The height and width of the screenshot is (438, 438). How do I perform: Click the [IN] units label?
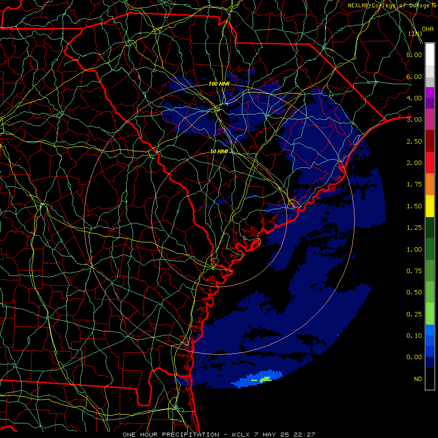(x=416, y=34)
